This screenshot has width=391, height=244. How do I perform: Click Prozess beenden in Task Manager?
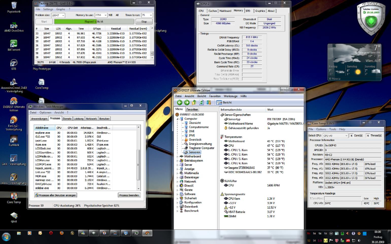tap(129, 195)
